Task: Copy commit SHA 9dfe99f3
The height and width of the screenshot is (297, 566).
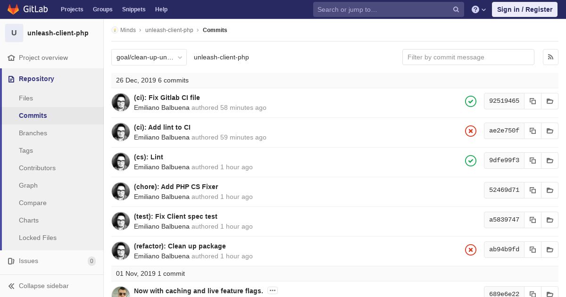Action: pos(533,160)
